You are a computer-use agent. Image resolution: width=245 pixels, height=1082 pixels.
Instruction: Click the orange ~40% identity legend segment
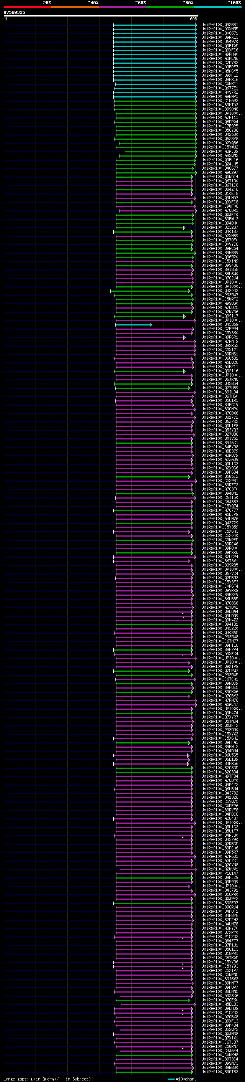[x=75, y=7]
